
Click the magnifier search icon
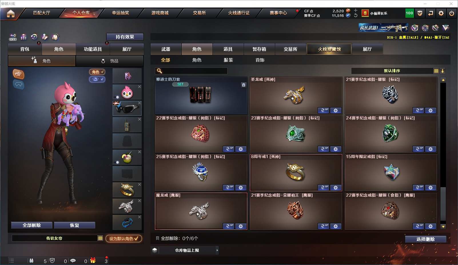(160, 71)
